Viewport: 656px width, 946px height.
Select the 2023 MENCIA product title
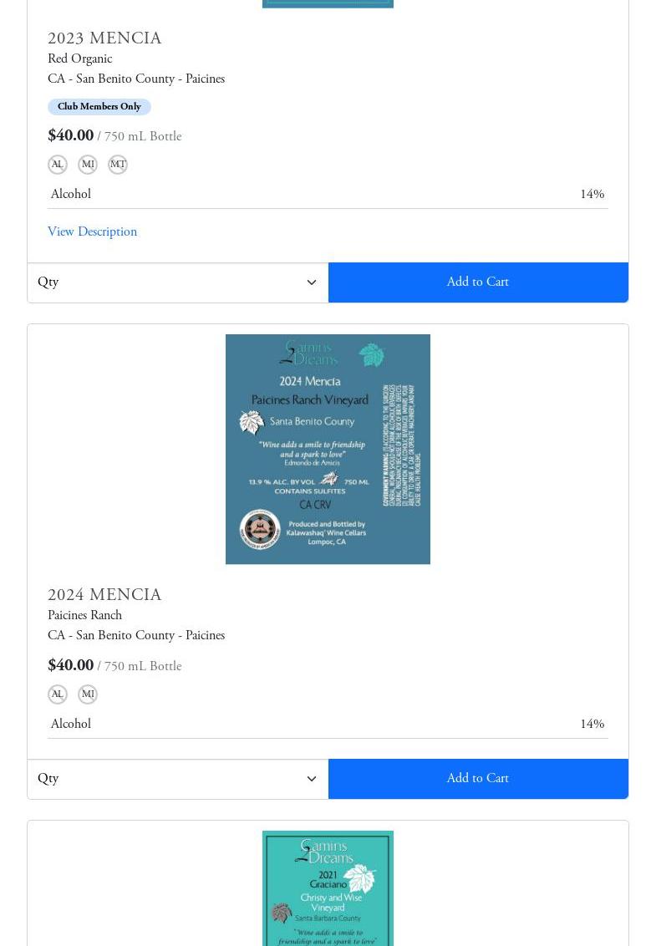[x=104, y=38]
